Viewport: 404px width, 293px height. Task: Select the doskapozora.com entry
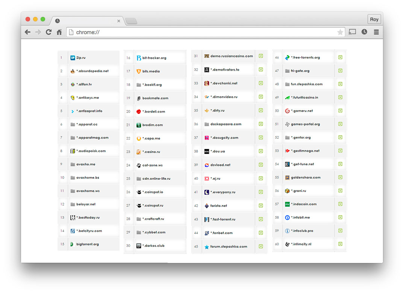229,124
